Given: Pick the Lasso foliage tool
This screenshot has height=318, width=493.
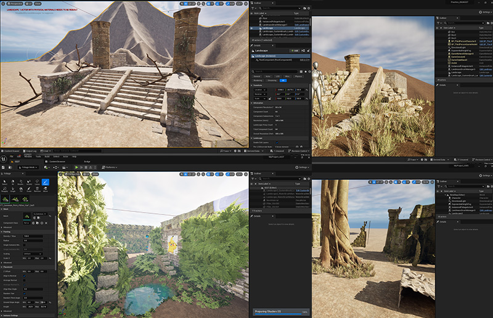Looking at the screenshot, I should (37, 182).
